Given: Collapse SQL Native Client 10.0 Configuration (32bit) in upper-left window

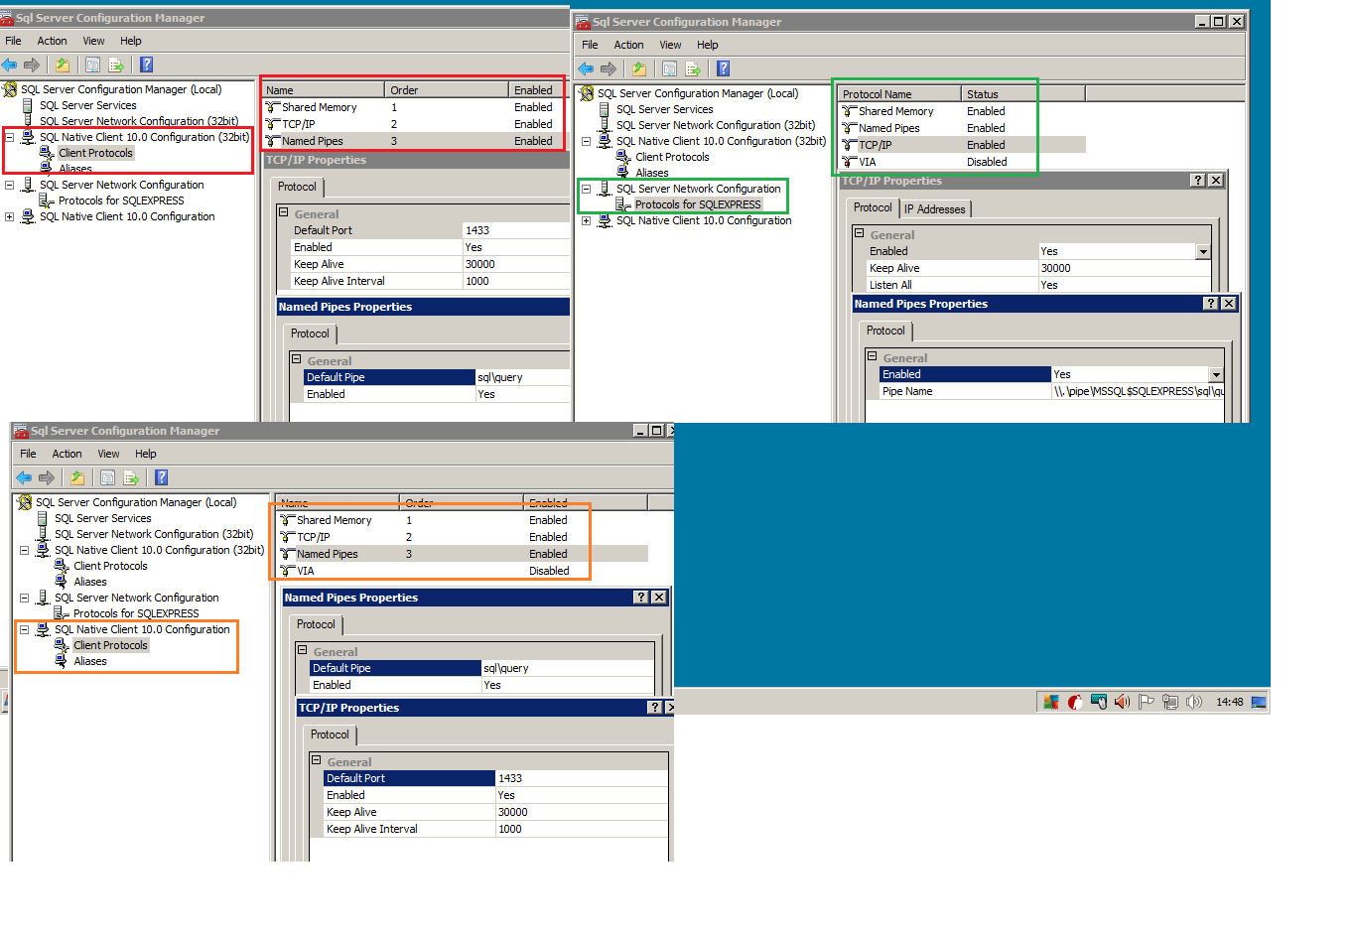Looking at the screenshot, I should [10, 137].
